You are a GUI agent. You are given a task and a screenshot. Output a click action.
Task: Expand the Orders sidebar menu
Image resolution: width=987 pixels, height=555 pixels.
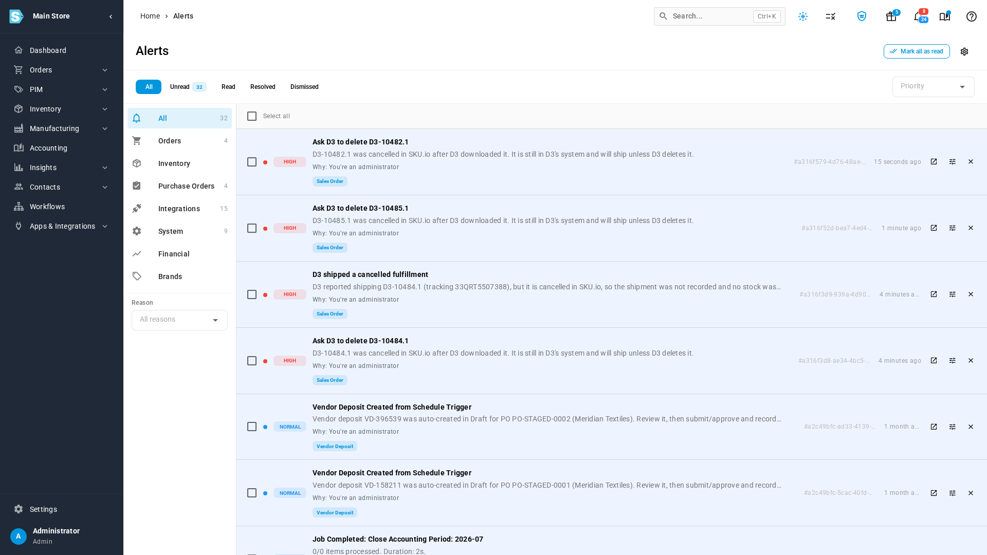click(x=62, y=70)
